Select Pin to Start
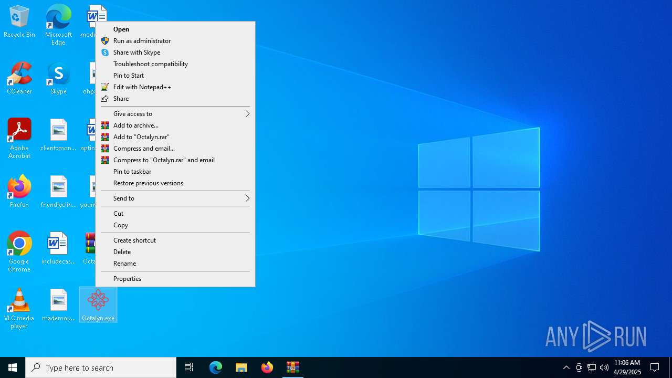The height and width of the screenshot is (378, 672). tap(175, 76)
